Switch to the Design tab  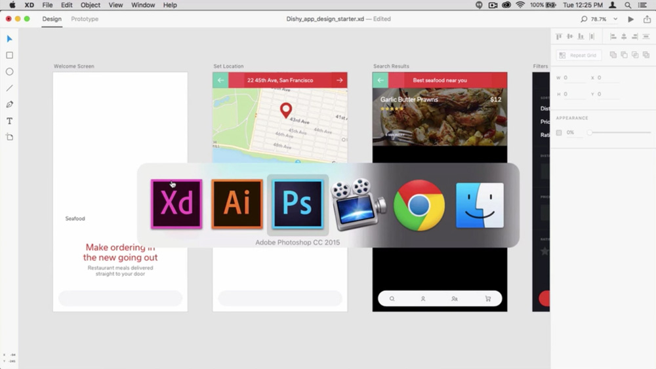[x=52, y=19]
